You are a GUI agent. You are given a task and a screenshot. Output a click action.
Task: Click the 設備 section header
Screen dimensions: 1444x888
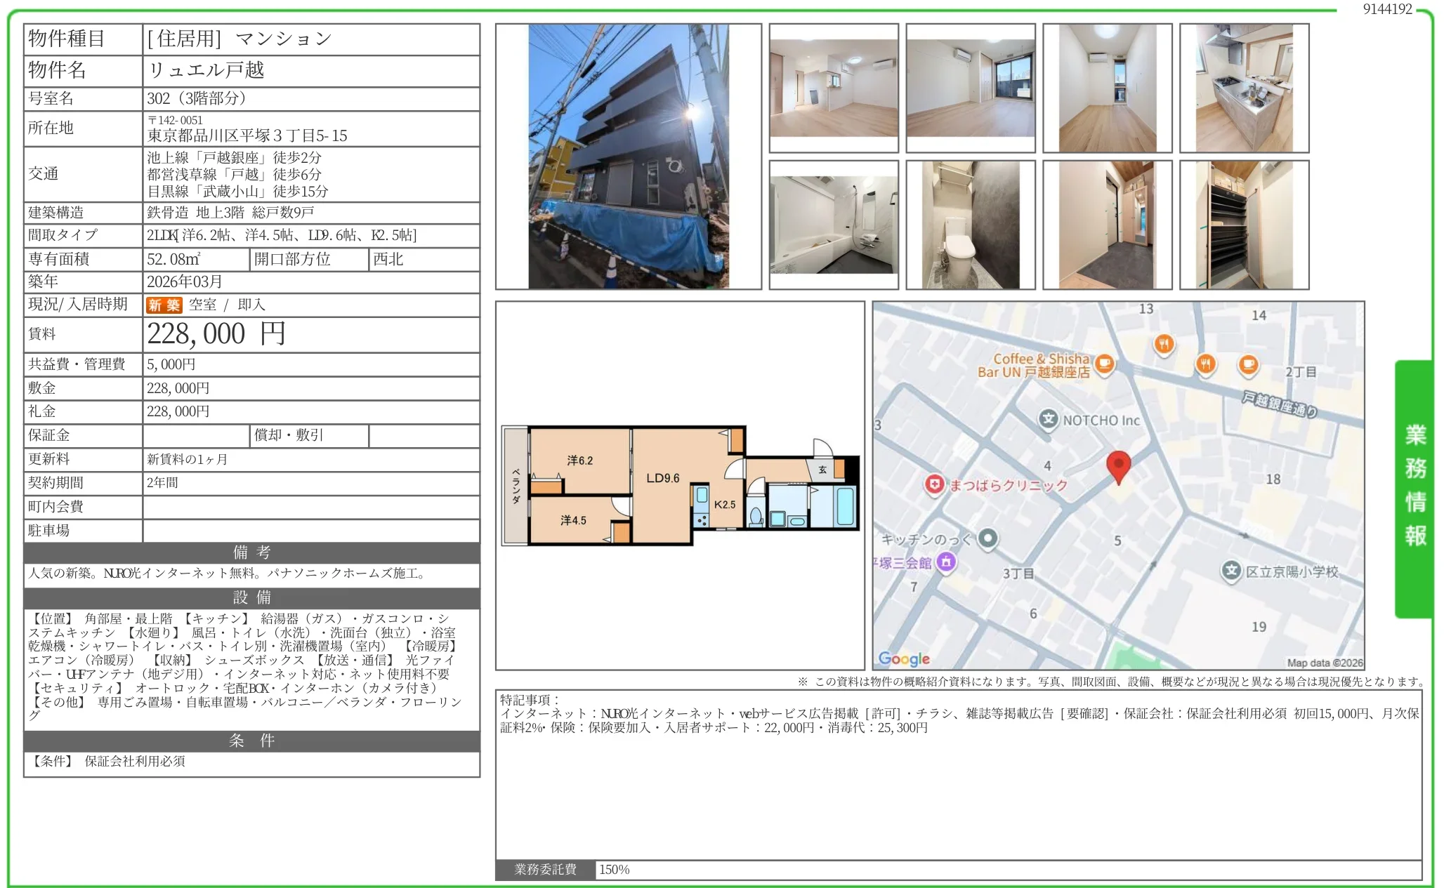(251, 597)
